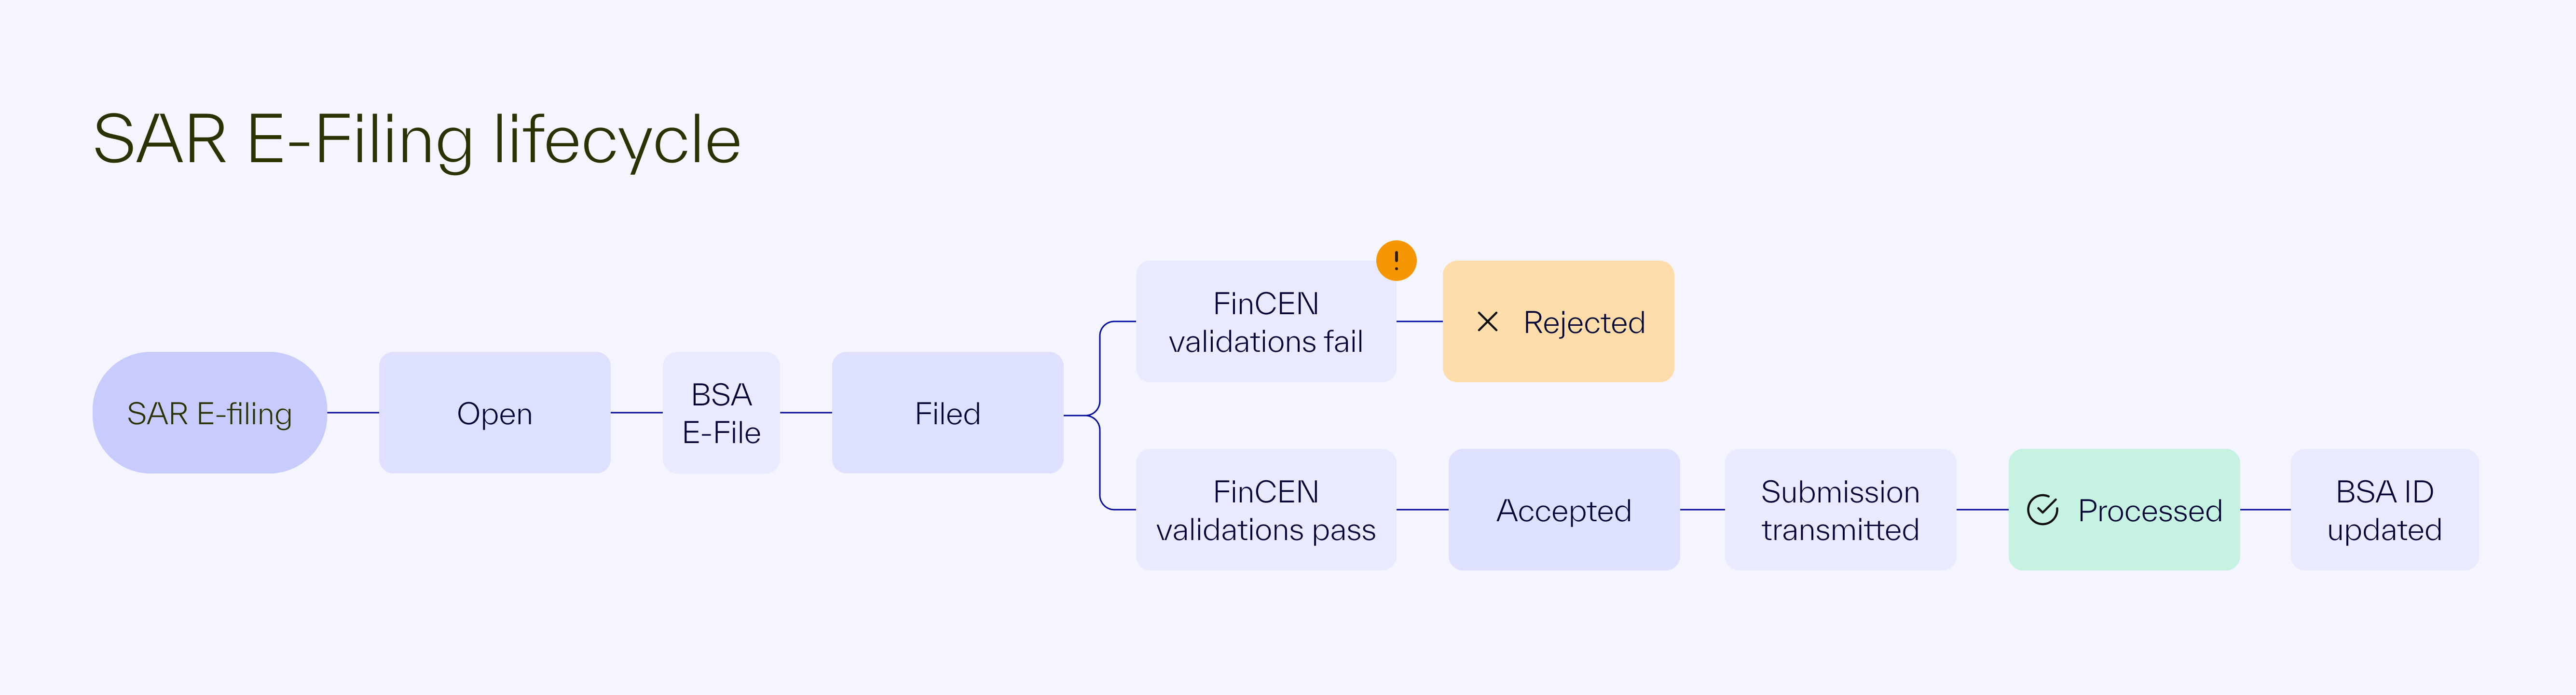Viewport: 2576px width, 695px height.
Task: Click the Processed label text
Action: click(x=2150, y=510)
